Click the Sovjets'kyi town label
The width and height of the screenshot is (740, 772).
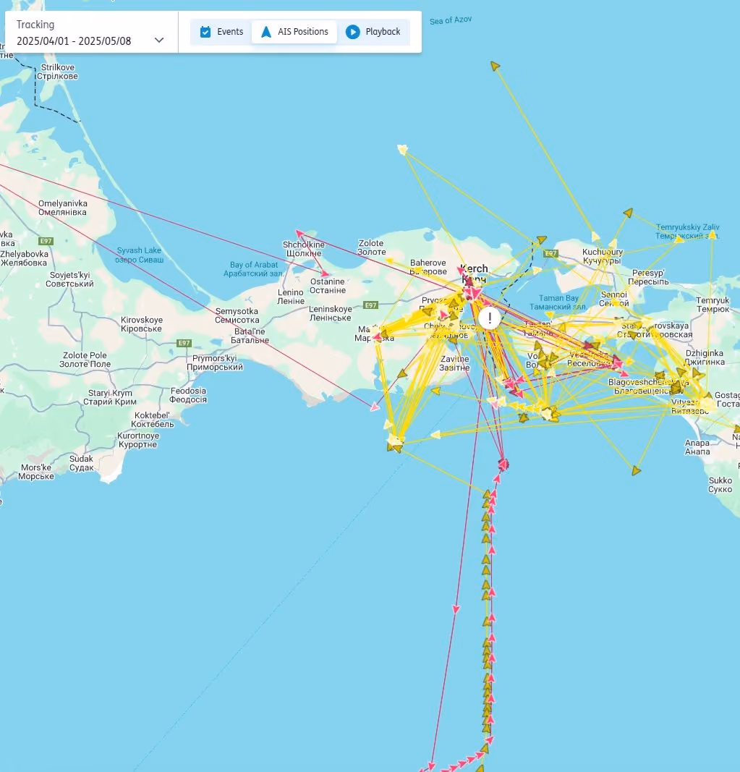point(69,279)
